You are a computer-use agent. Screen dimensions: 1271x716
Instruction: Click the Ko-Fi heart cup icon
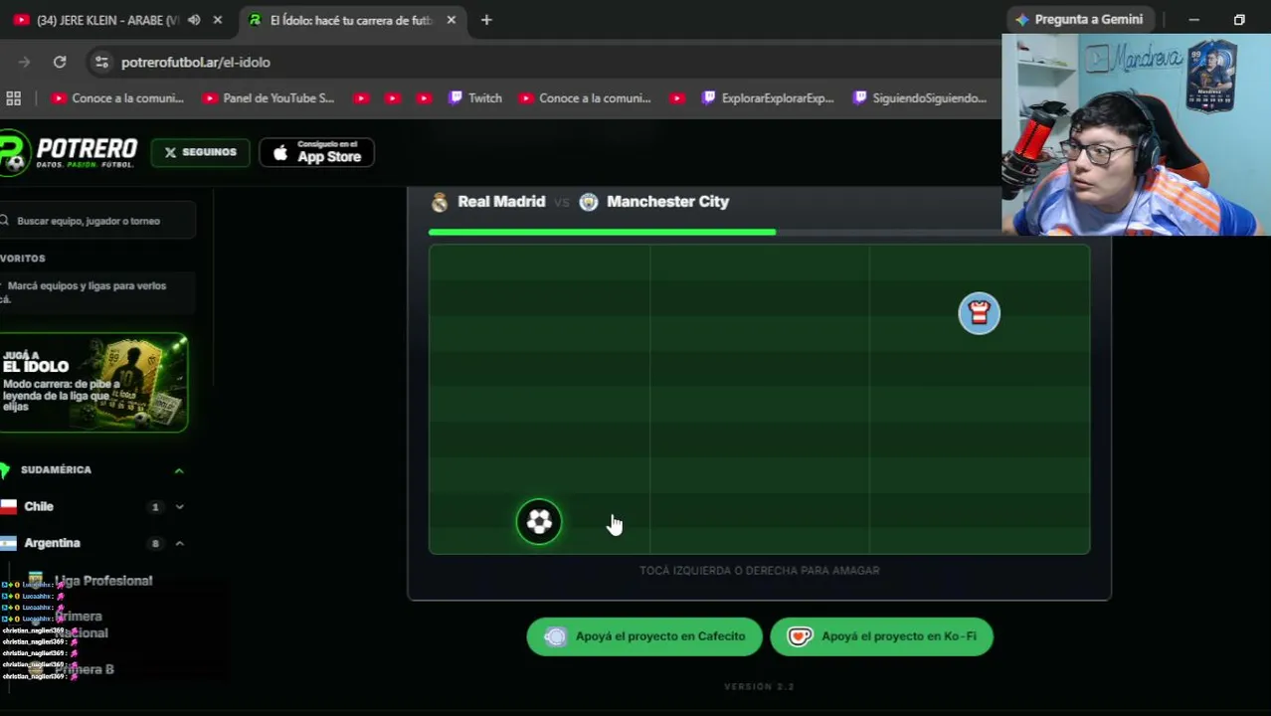pyautogui.click(x=800, y=636)
